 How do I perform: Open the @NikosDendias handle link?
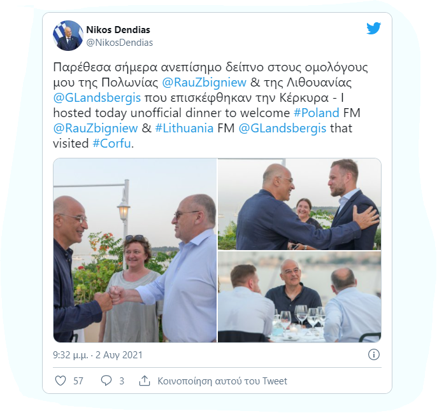(x=120, y=43)
